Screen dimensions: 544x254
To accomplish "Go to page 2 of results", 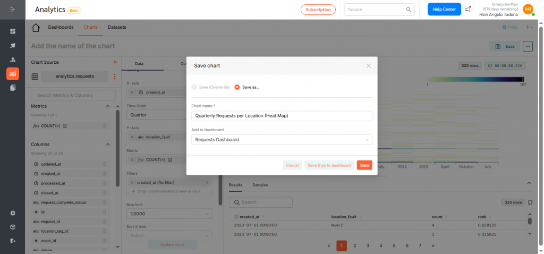I will click(355, 245).
